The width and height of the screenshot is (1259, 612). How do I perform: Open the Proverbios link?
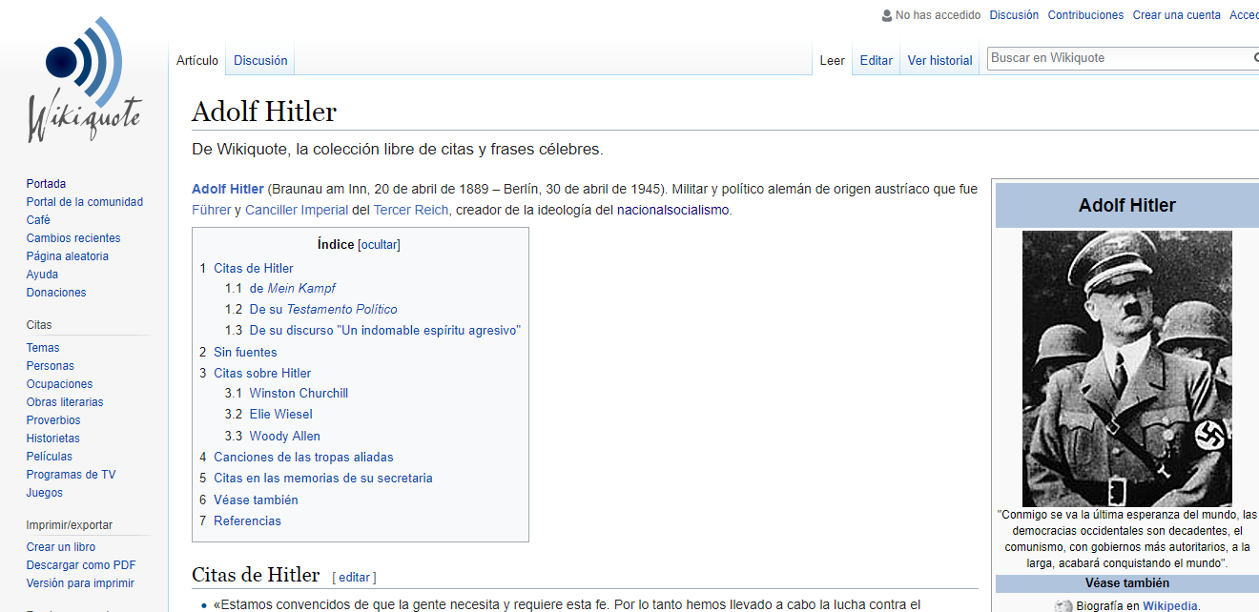point(53,420)
